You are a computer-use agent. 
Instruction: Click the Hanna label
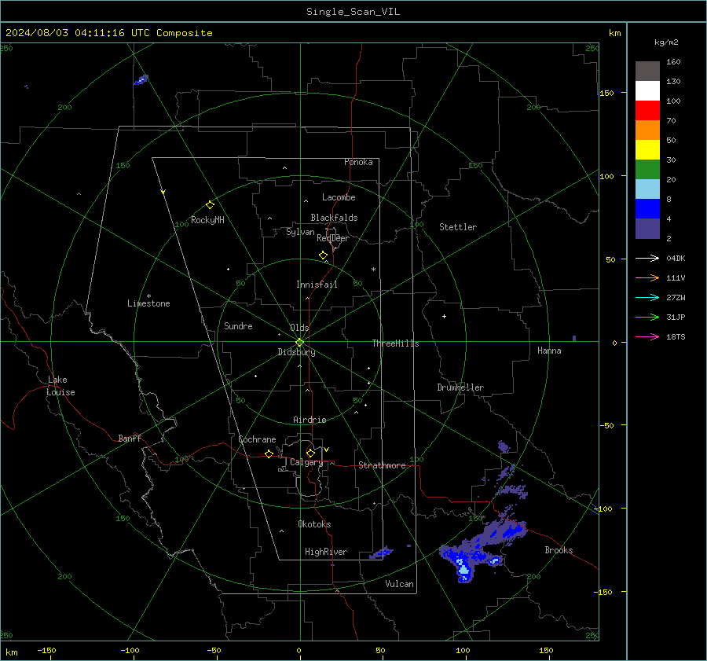pos(549,351)
